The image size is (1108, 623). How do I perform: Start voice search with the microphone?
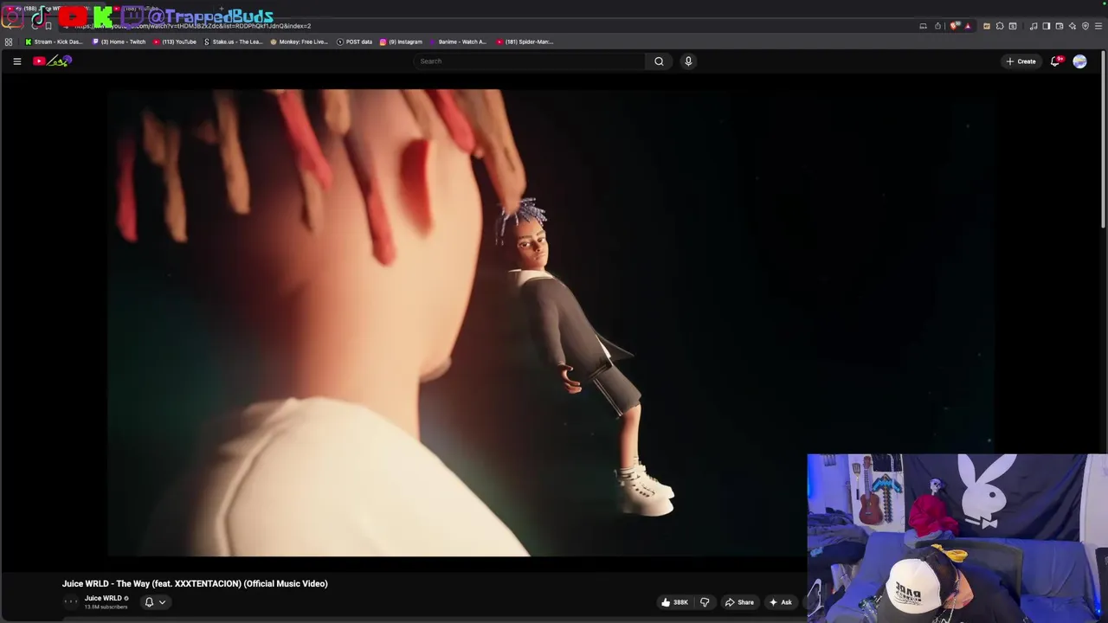pyautogui.click(x=688, y=61)
